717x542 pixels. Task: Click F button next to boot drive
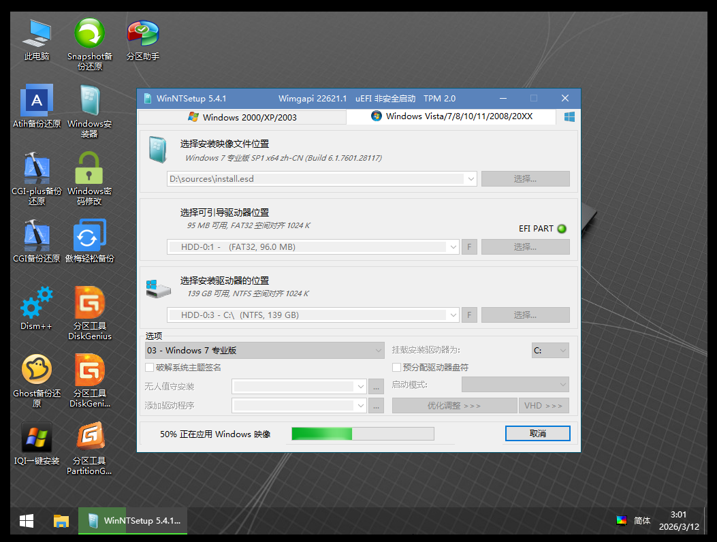(469, 247)
